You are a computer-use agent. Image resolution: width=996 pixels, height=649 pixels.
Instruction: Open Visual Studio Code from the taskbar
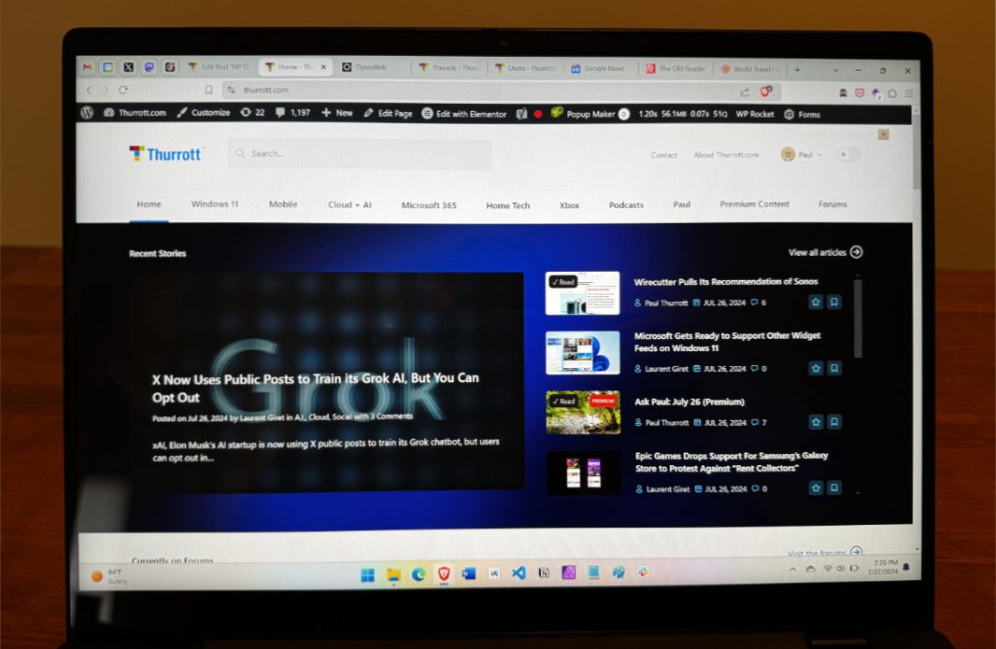point(519,572)
